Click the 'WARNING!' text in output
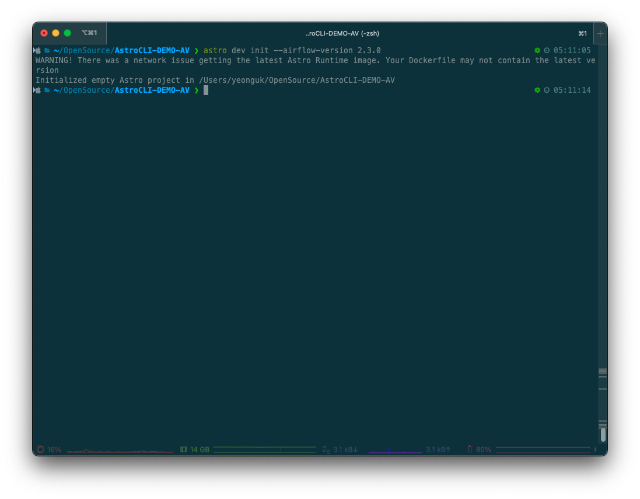Image resolution: width=640 pixels, height=499 pixels. (x=54, y=61)
